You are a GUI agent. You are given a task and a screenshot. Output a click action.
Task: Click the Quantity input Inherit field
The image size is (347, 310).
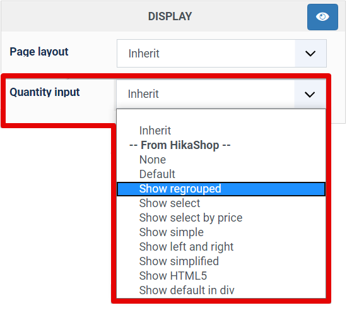[x=221, y=94]
